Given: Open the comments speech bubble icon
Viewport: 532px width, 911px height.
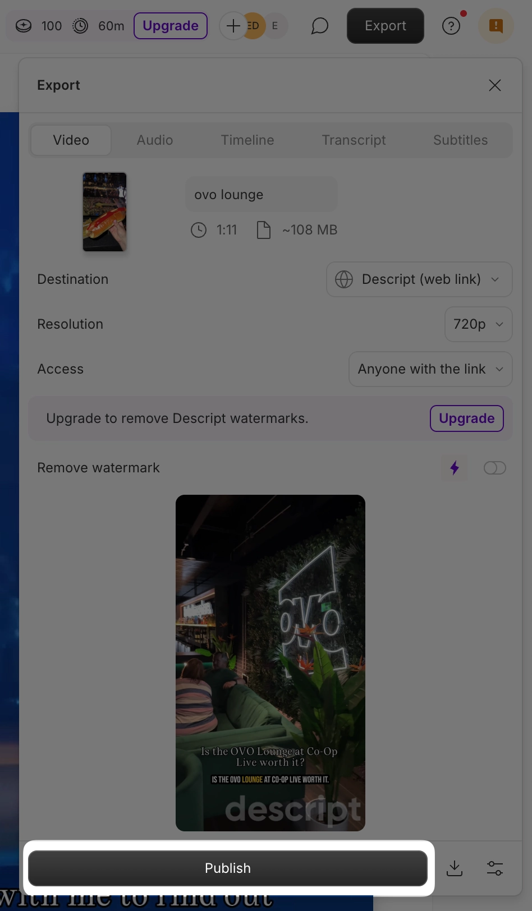Looking at the screenshot, I should point(320,26).
